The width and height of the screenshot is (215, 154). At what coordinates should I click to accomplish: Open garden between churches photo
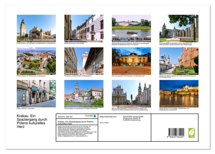[179, 61]
